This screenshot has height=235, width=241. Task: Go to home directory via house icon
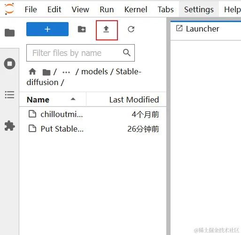pos(32,72)
